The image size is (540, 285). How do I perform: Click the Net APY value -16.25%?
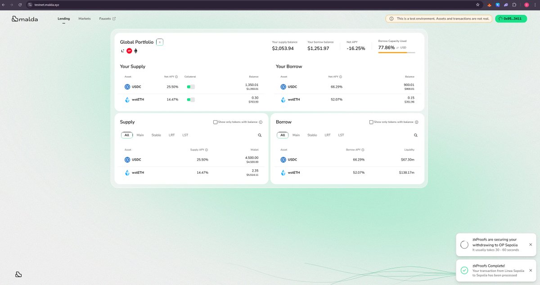pos(356,48)
